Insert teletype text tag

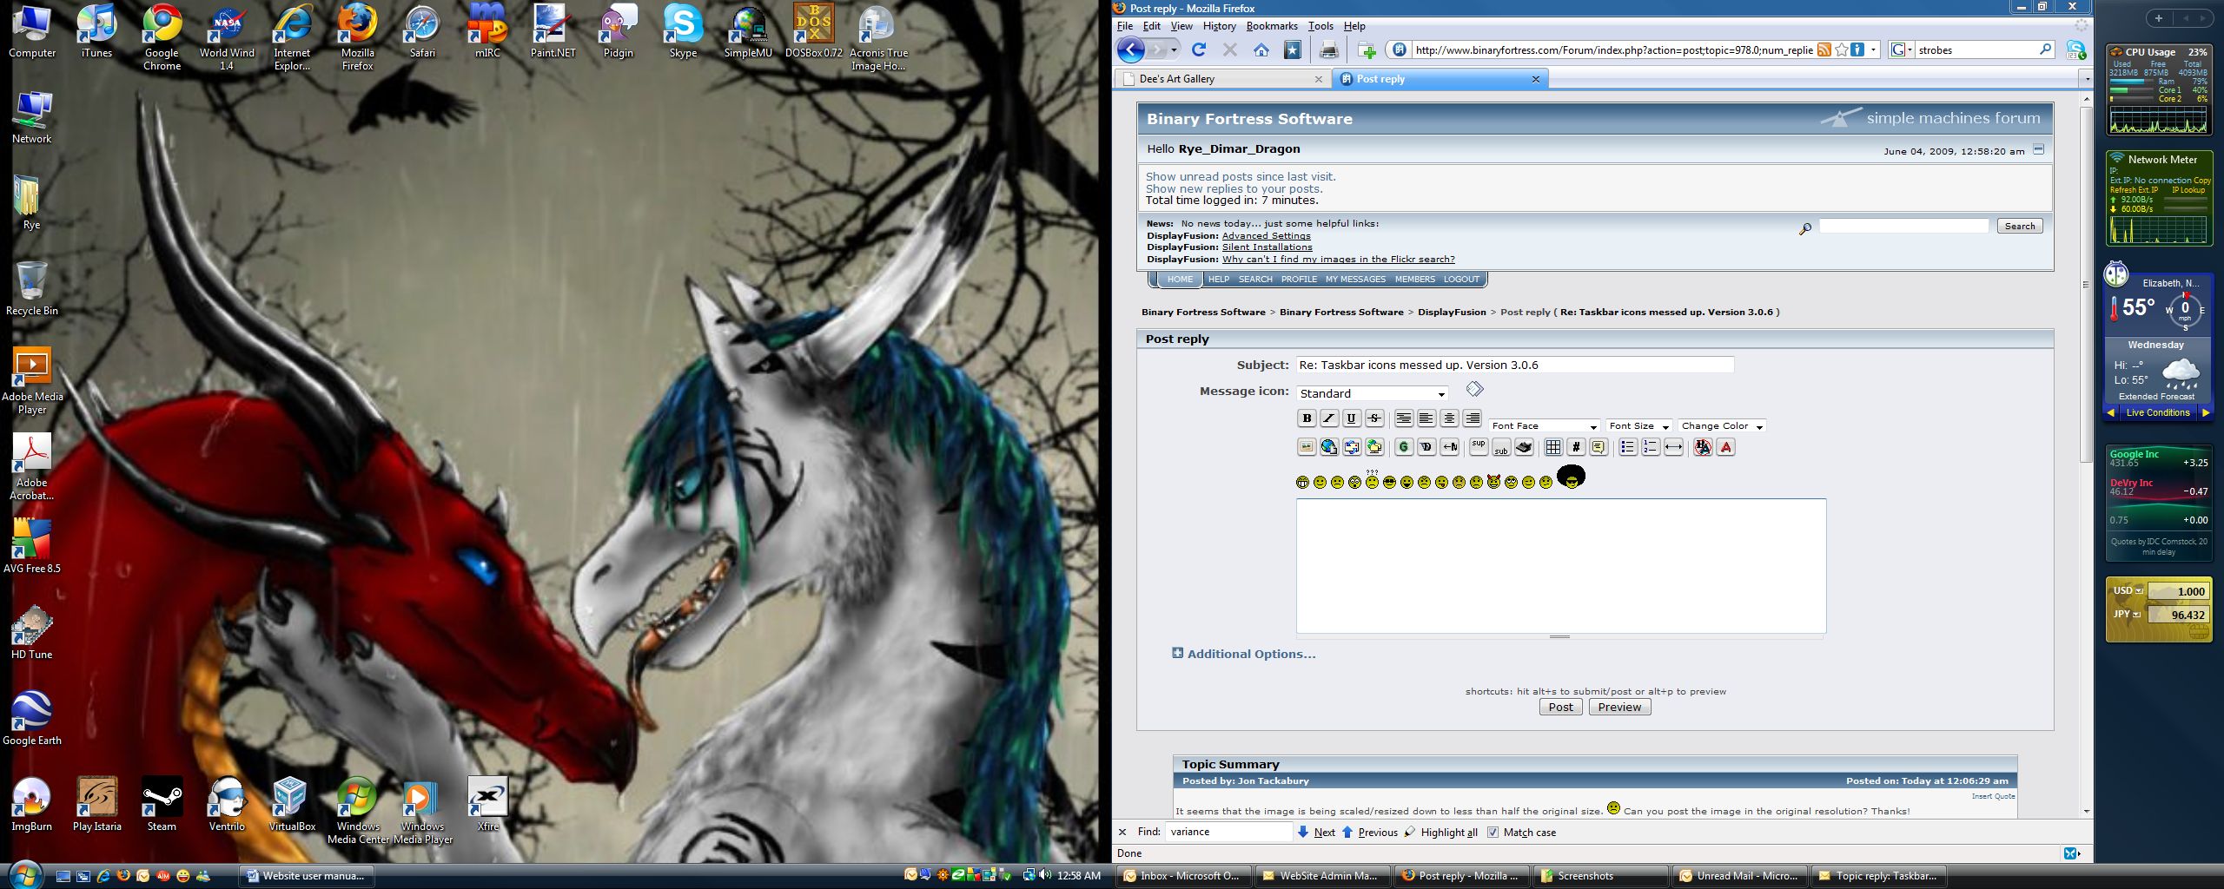click(1524, 447)
